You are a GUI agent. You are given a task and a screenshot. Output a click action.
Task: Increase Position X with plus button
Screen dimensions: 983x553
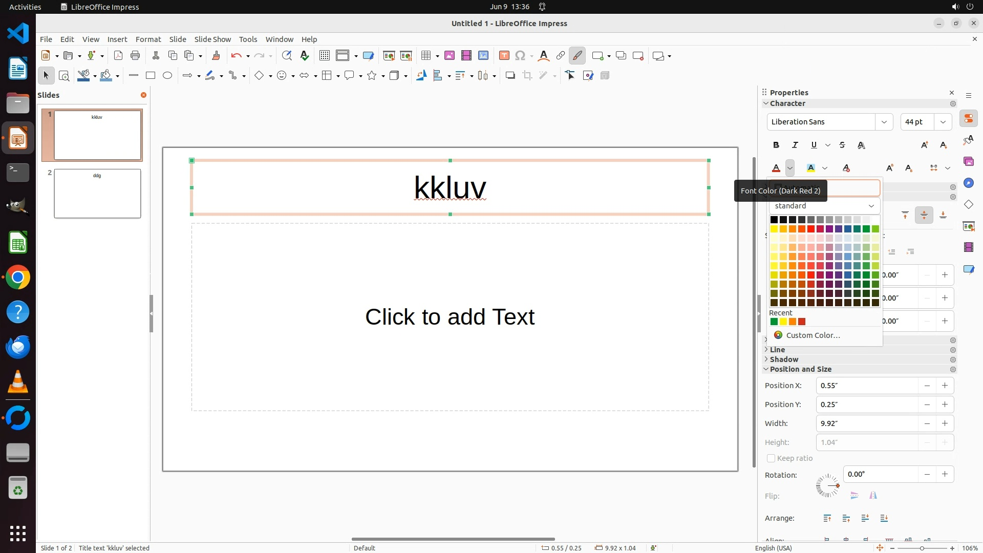click(945, 386)
